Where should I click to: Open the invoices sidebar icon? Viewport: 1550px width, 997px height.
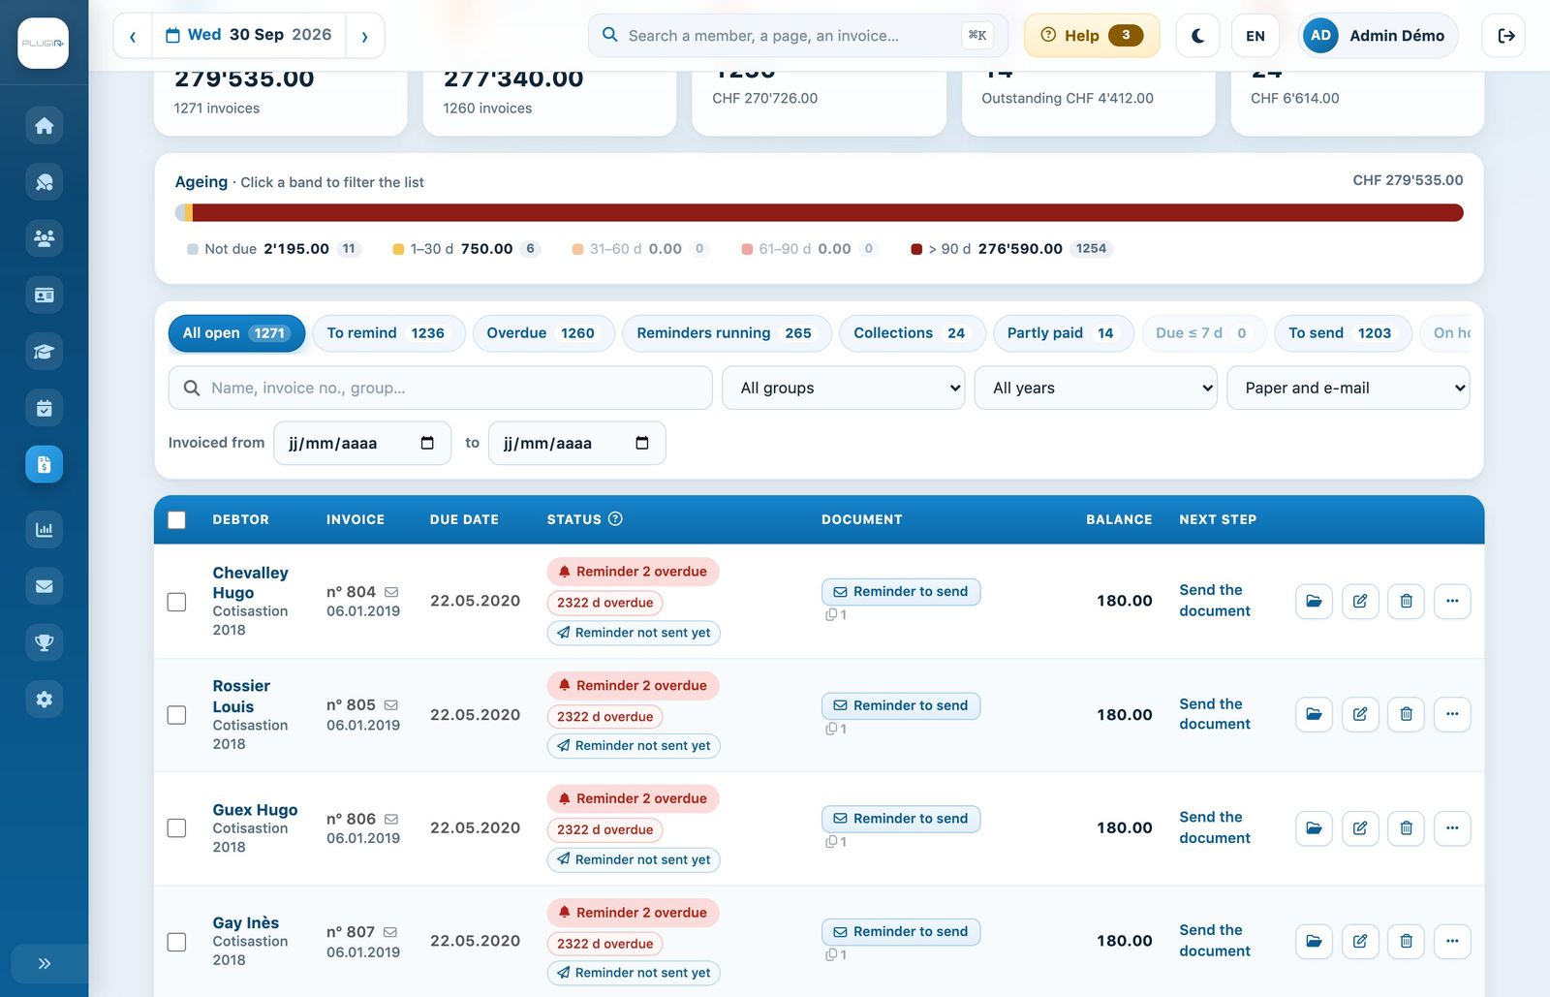[x=44, y=464]
